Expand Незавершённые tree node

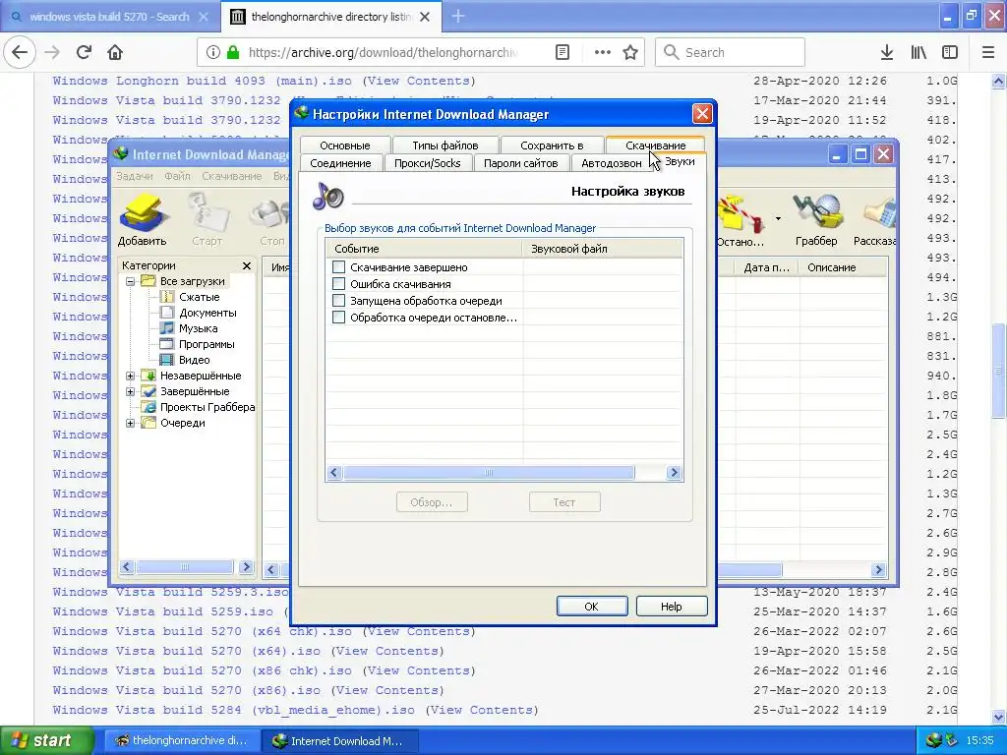coord(131,376)
